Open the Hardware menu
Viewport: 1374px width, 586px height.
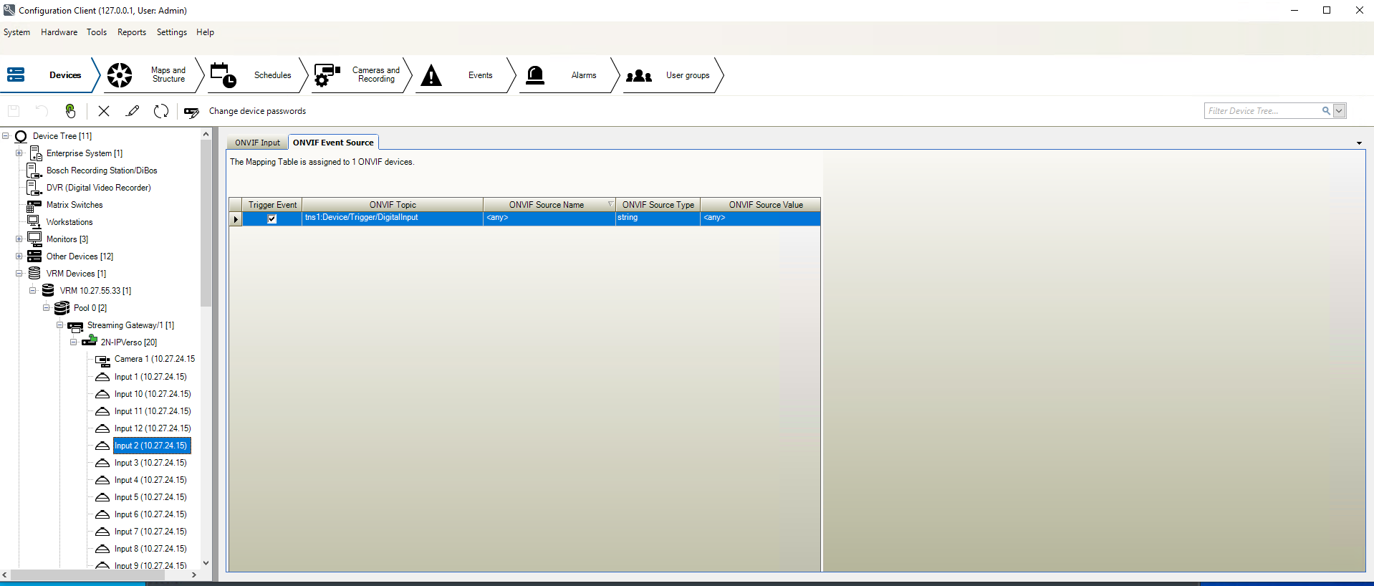[x=59, y=32]
